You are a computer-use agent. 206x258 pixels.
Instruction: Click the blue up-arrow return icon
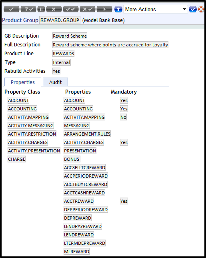coord(118,9)
